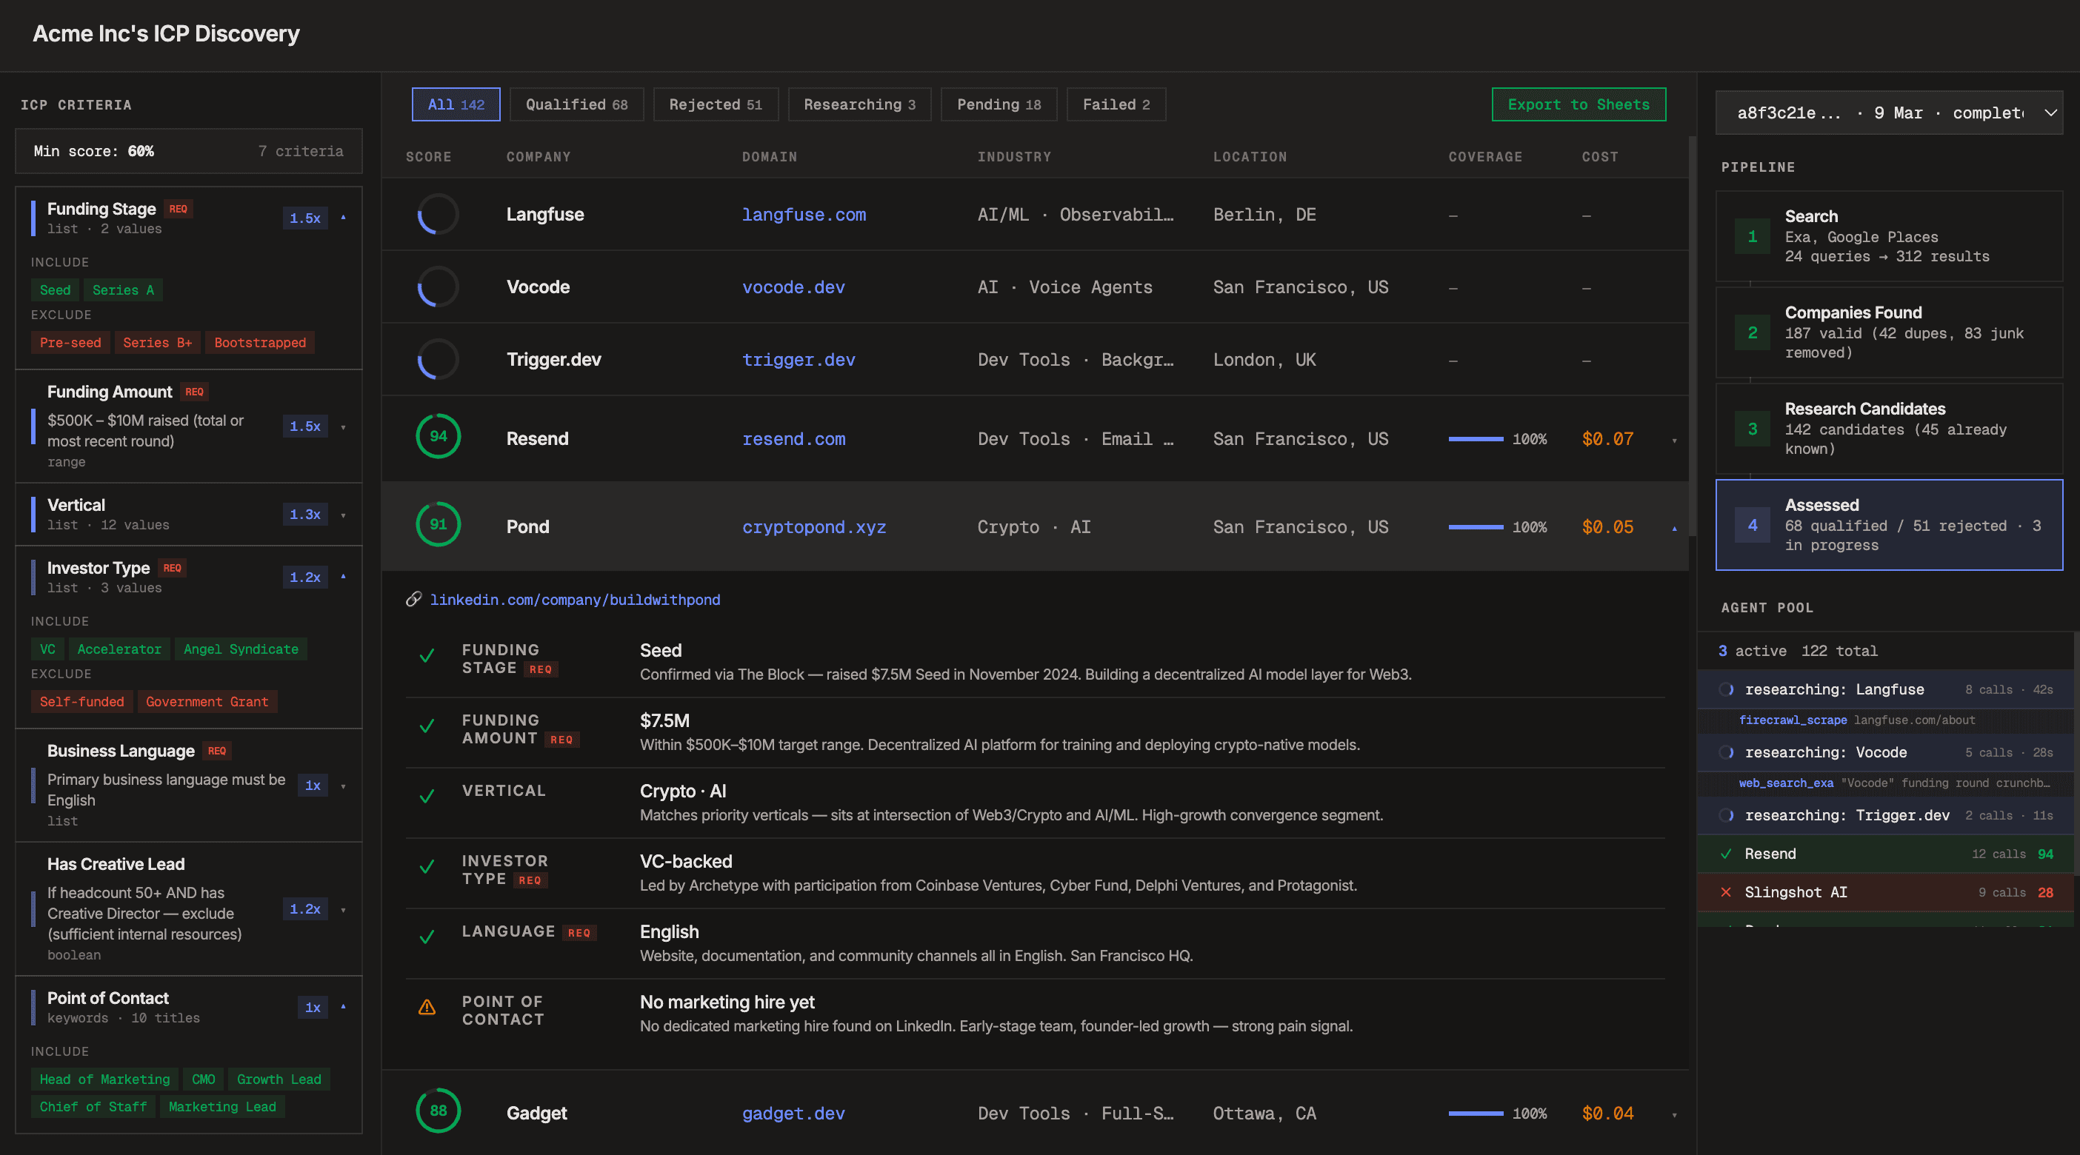Click the Assessed step card in pipeline
Screen dimensions: 2080x1155
(1889, 525)
